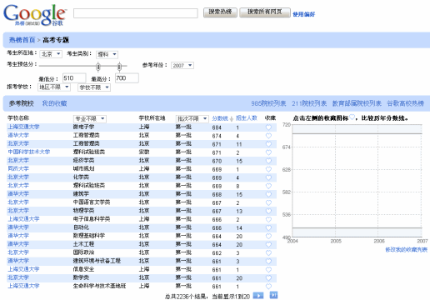Open the 211院校列表 link
The width and height of the screenshot is (430, 300).
click(x=309, y=103)
